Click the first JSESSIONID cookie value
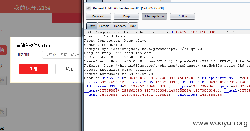250x131 pixels. [162, 78]
